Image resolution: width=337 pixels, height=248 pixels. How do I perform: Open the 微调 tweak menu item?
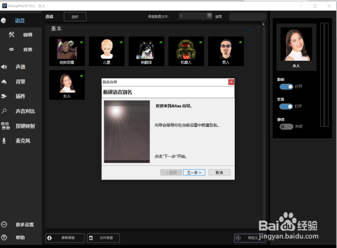[28, 35]
